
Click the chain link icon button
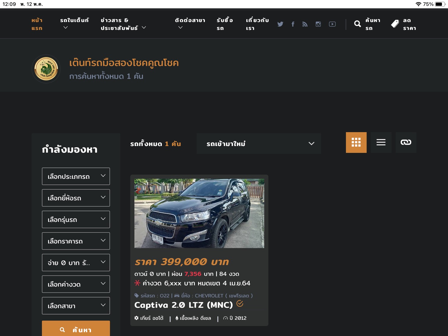pos(406,142)
